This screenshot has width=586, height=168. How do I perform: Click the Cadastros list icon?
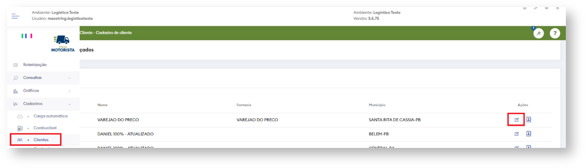pyautogui.click(x=16, y=103)
